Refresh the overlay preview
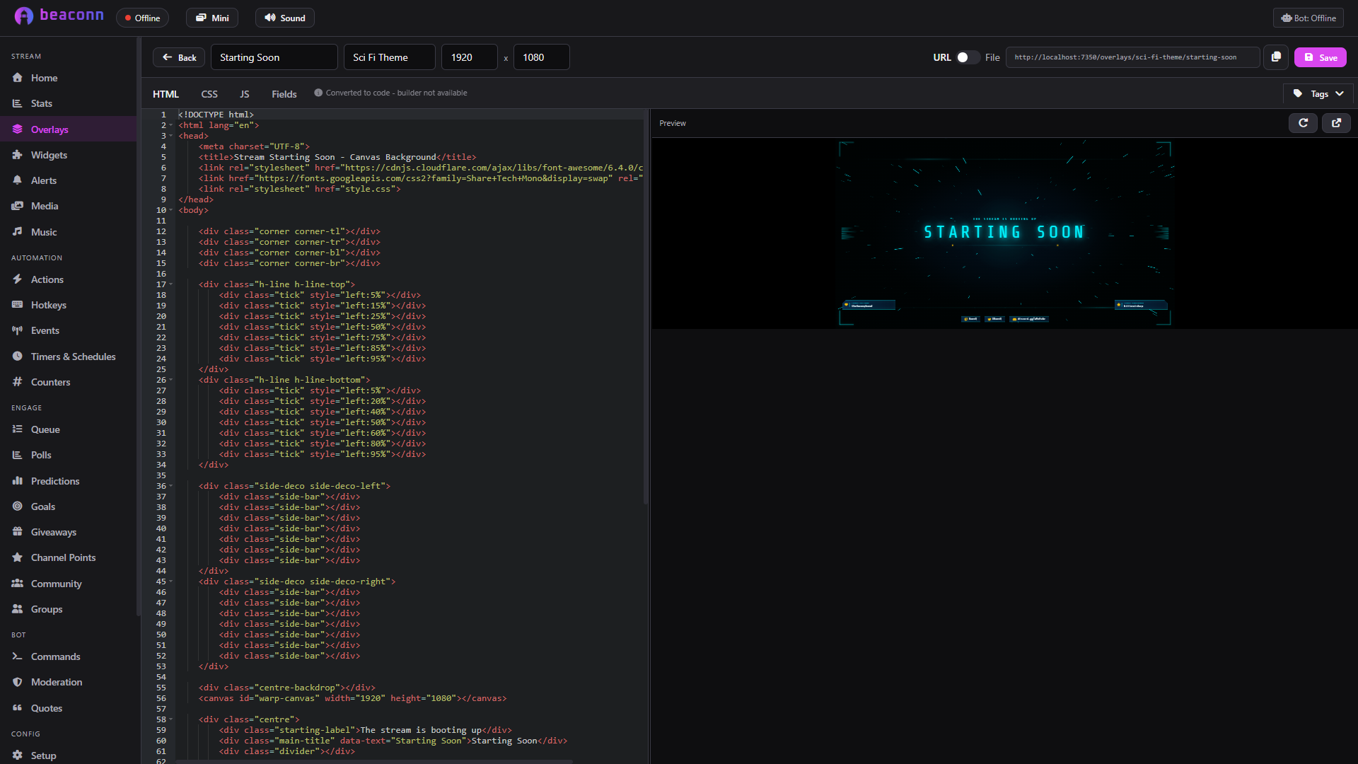 pos(1303,123)
